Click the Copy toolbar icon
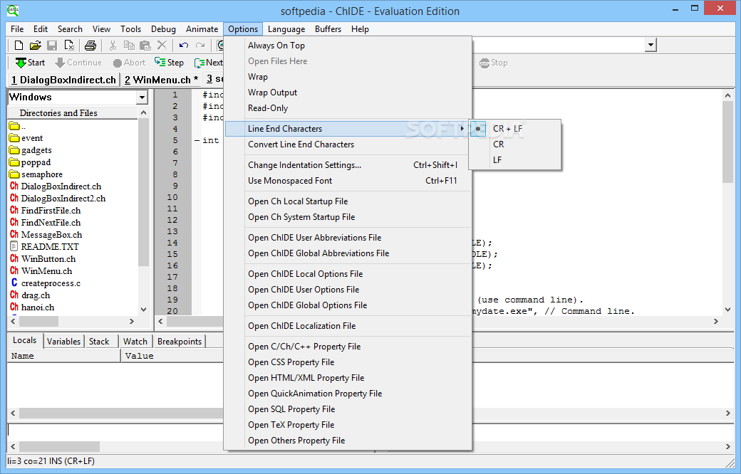Screen dimensions: 741x474 click(x=128, y=46)
